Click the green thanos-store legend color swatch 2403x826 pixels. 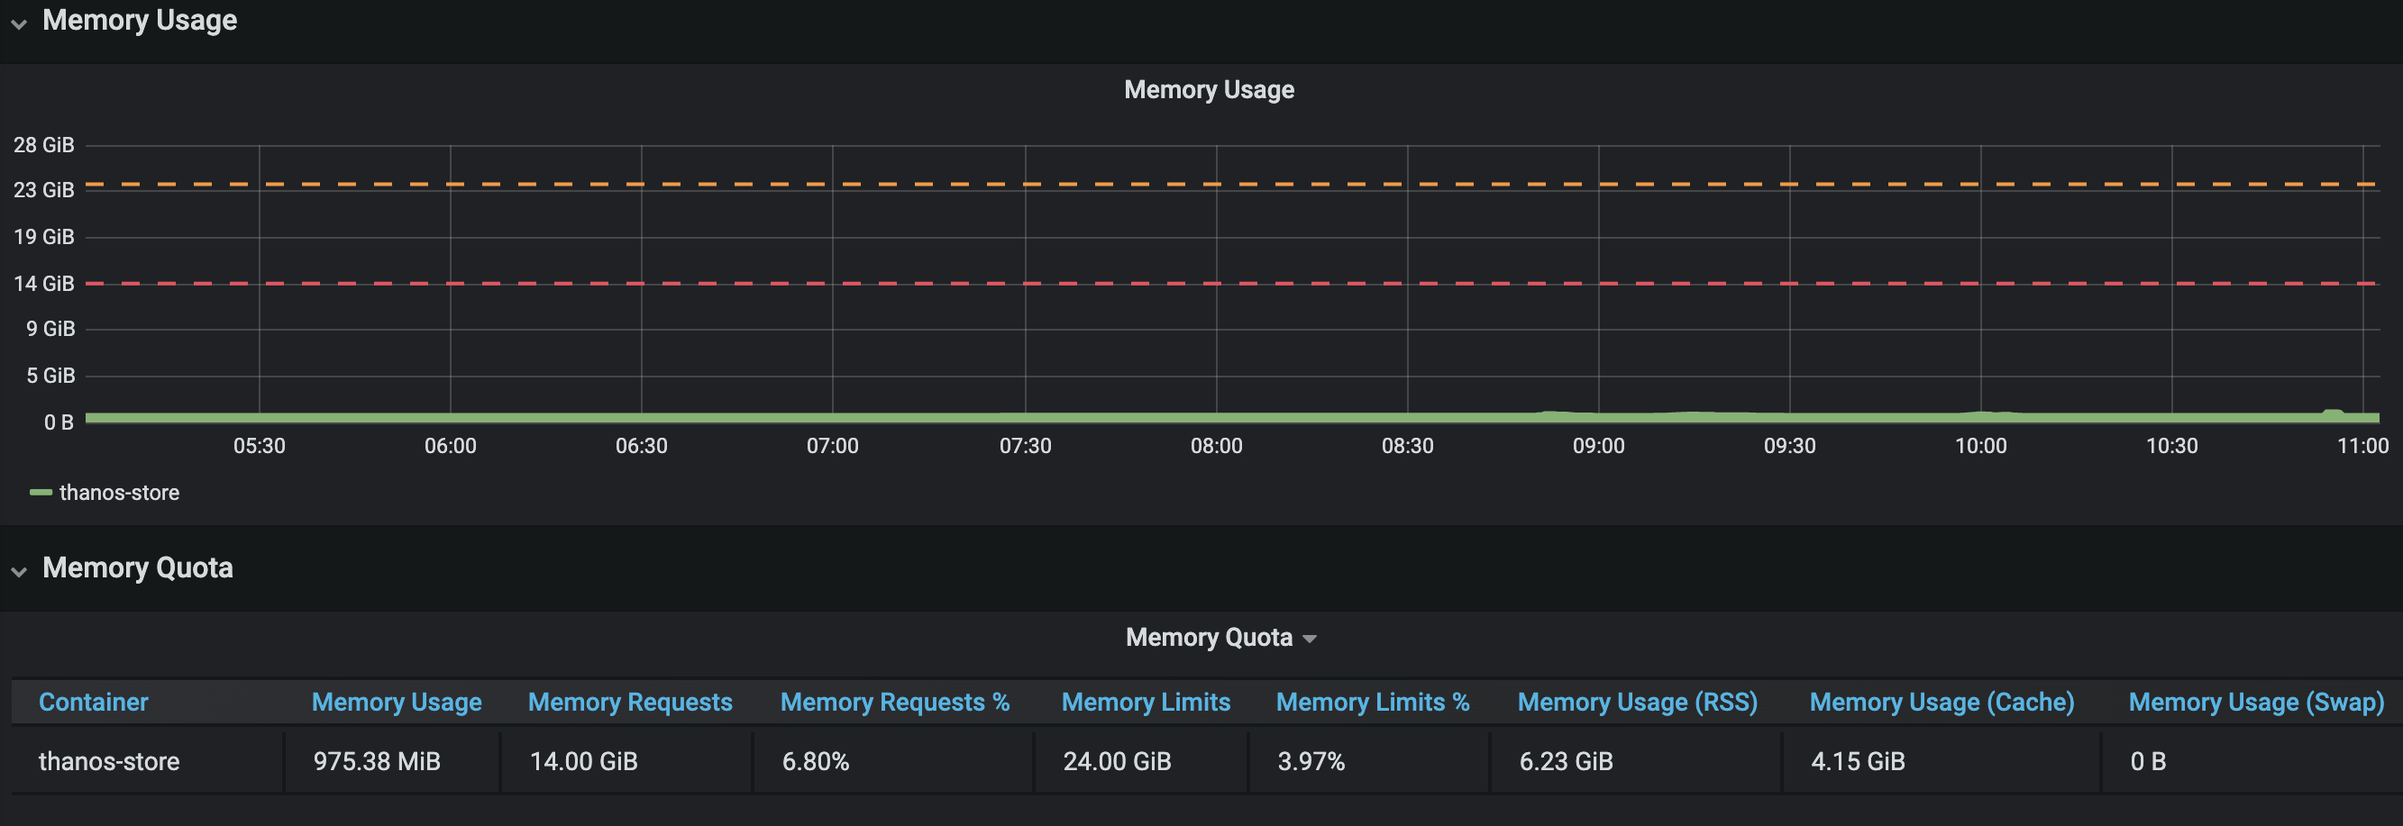click(x=41, y=492)
